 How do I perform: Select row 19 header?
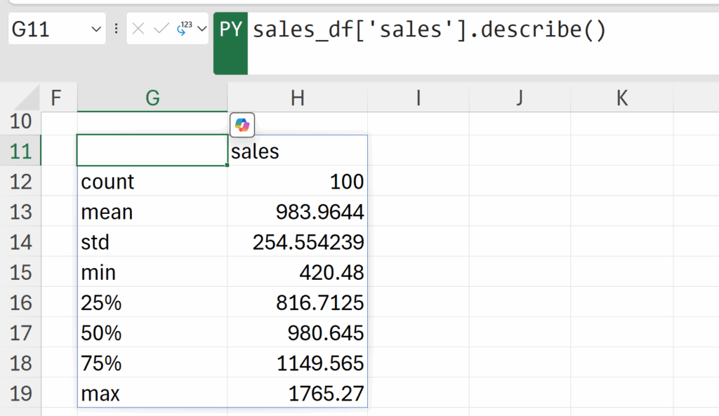click(x=21, y=394)
